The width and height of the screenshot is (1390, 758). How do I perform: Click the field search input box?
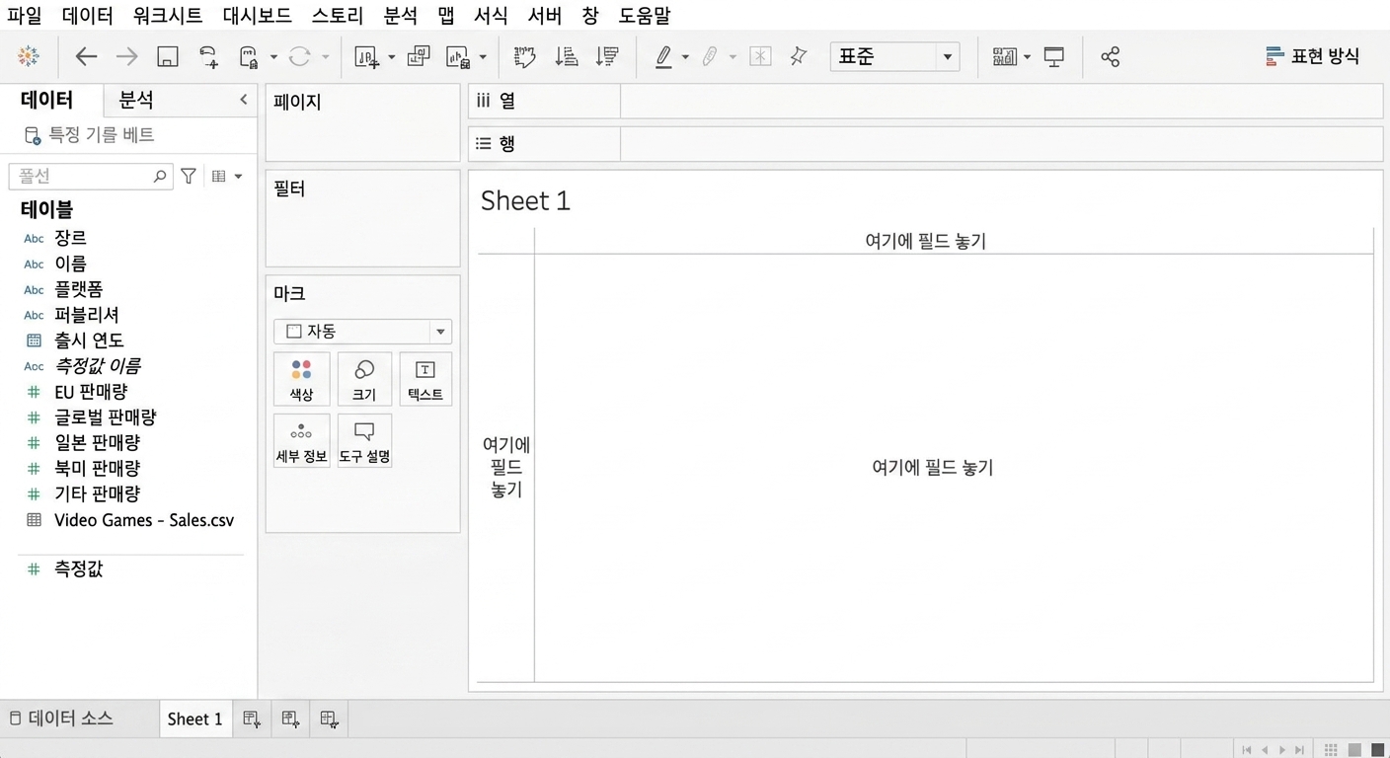pos(91,176)
